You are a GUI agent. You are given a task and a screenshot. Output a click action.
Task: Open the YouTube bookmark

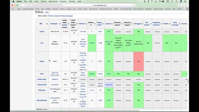point(168,9)
